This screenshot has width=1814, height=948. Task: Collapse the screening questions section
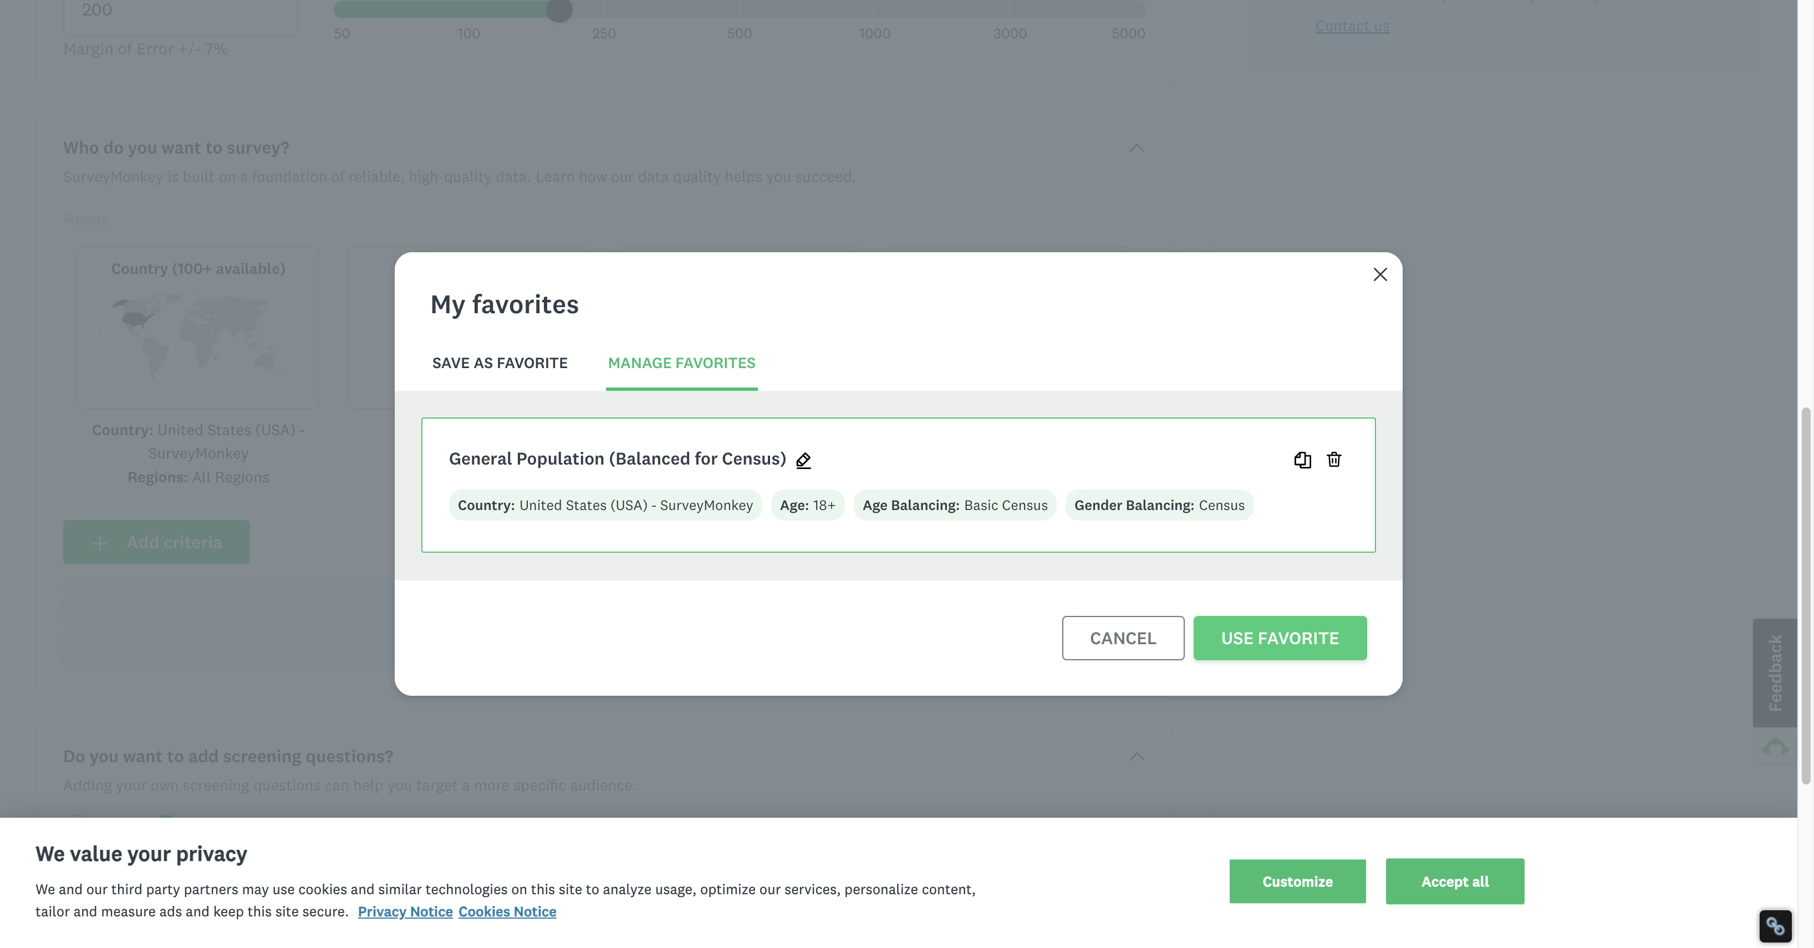coord(1137,756)
